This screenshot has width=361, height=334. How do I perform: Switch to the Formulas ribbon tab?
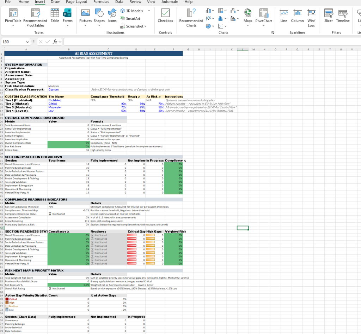101,2
